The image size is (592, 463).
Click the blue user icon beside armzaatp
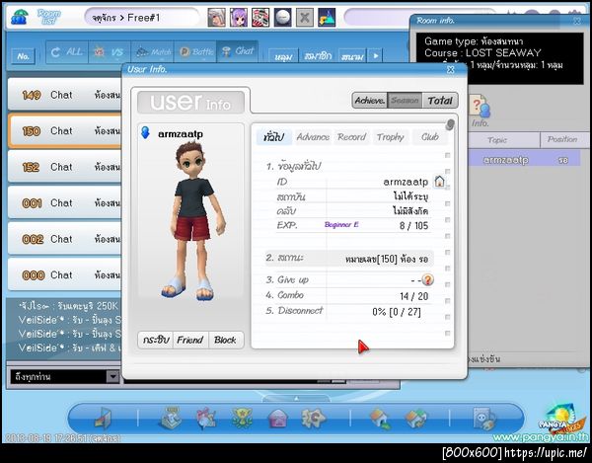pos(145,133)
